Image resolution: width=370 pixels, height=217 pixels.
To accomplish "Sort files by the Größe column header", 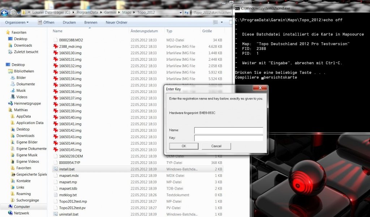I will click(x=207, y=31).
